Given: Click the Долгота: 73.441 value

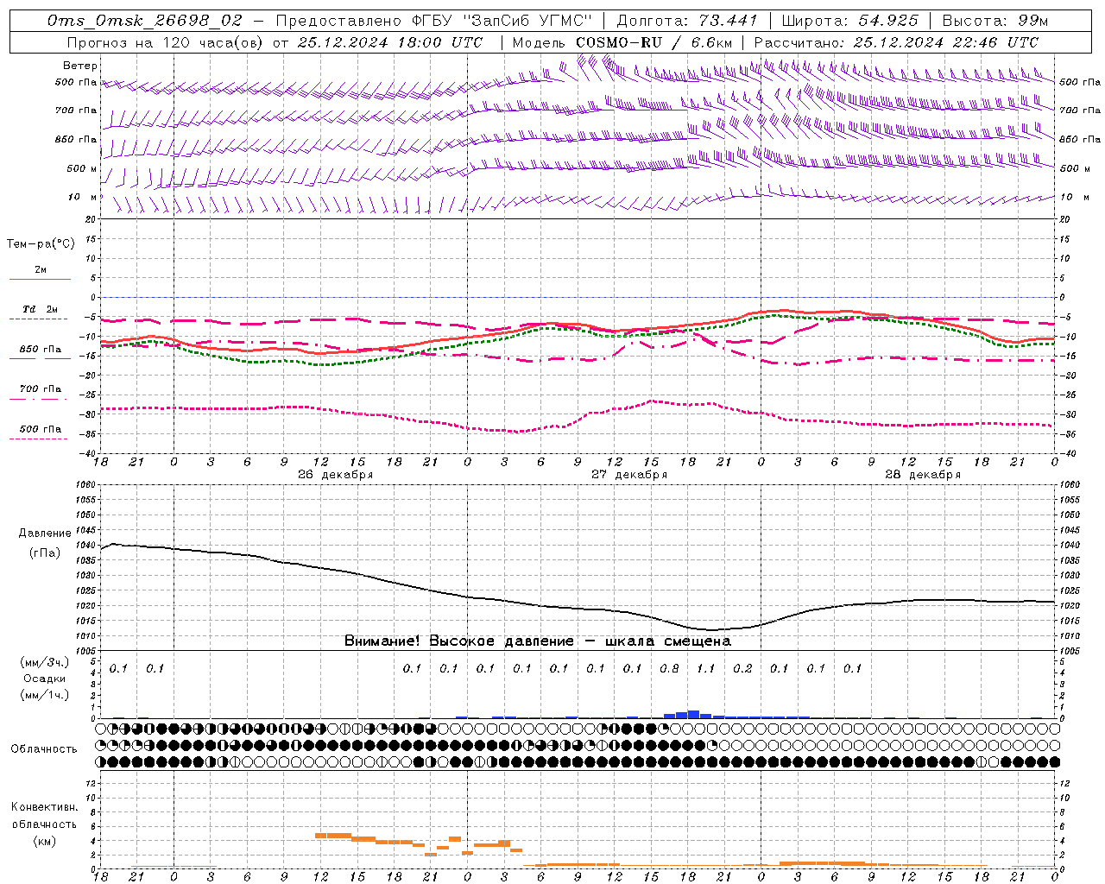Looking at the screenshot, I should (x=687, y=21).
